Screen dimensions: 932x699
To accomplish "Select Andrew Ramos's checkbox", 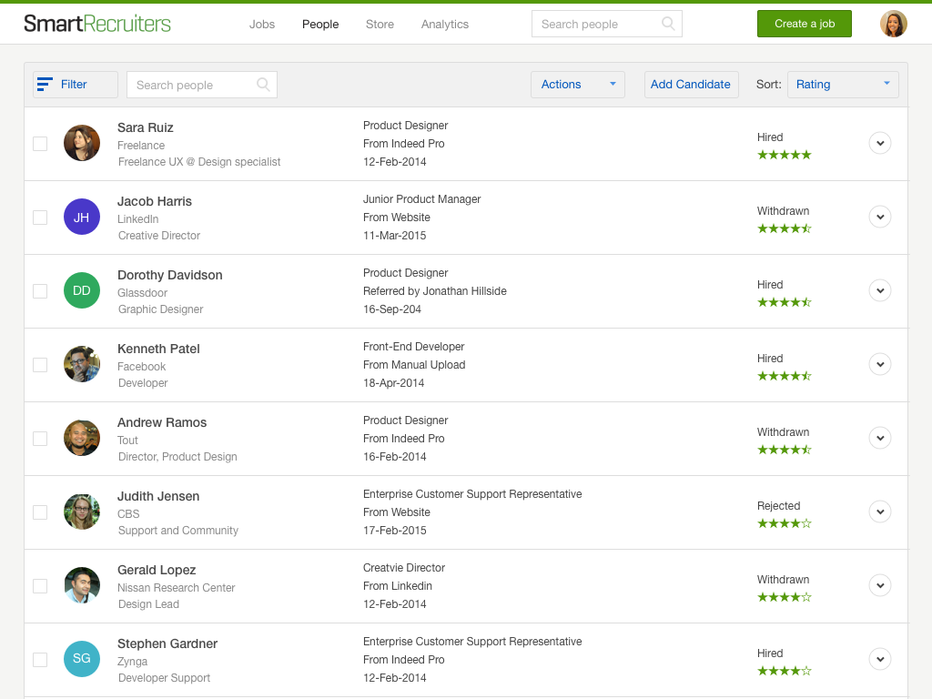I will 40,439.
